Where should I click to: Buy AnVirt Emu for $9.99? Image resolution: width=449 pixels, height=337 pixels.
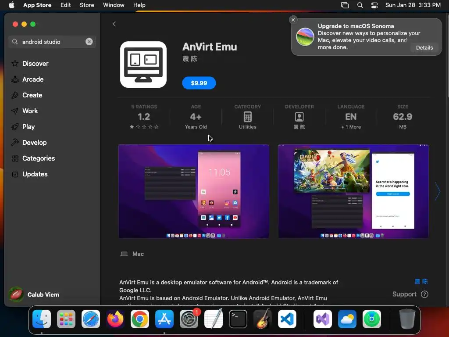coord(199,83)
